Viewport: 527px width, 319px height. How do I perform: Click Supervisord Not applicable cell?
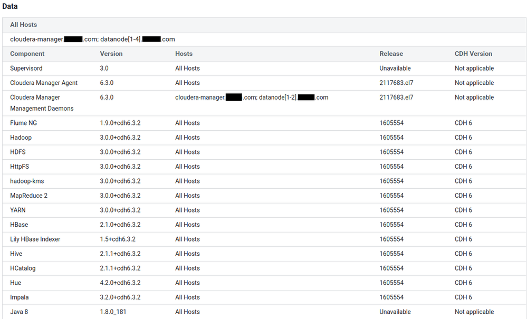coord(474,68)
